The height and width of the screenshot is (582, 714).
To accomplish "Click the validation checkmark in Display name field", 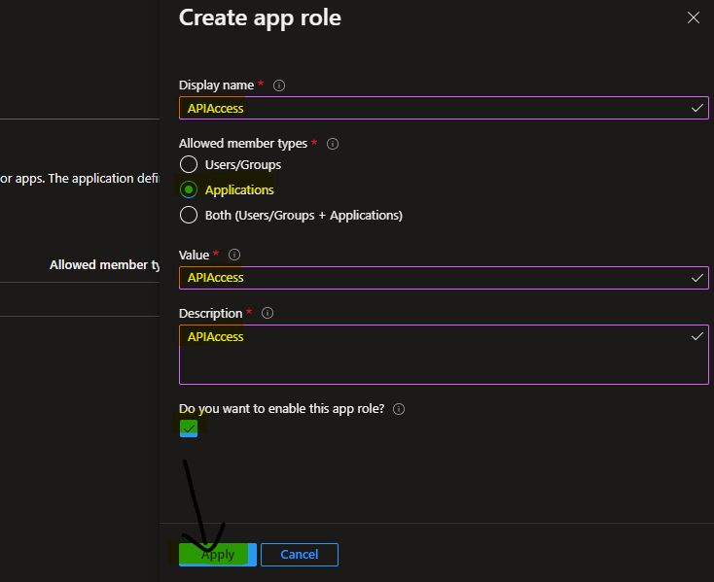I will point(696,108).
